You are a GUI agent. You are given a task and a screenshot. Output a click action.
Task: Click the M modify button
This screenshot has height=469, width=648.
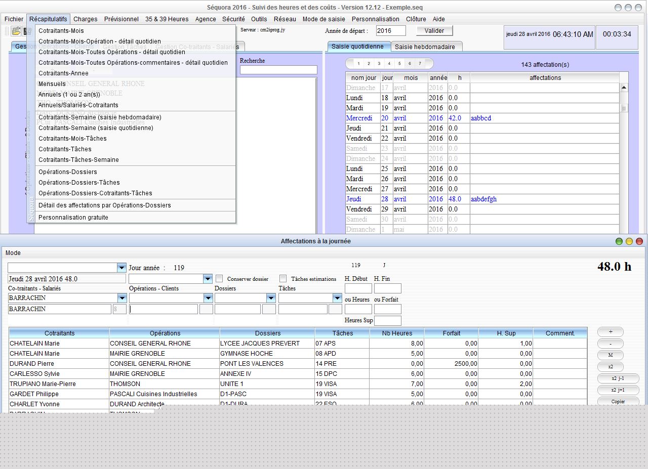[610, 355]
